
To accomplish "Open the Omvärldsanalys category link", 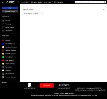I will point(10,44).
